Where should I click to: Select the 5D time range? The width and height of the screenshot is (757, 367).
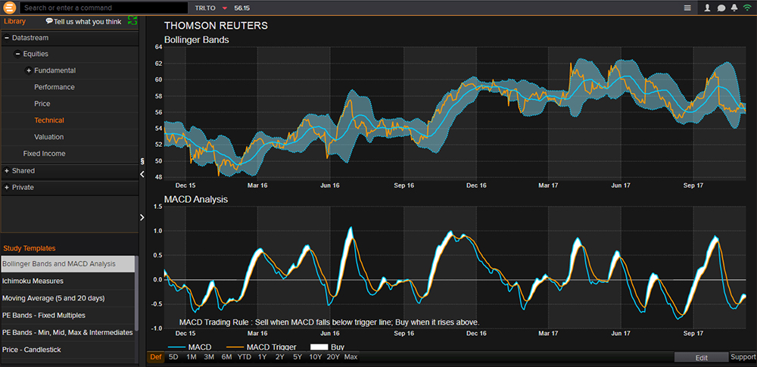pyautogui.click(x=173, y=357)
